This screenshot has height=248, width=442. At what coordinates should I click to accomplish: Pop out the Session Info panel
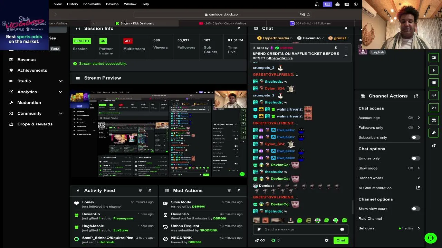pyautogui.click(x=238, y=29)
